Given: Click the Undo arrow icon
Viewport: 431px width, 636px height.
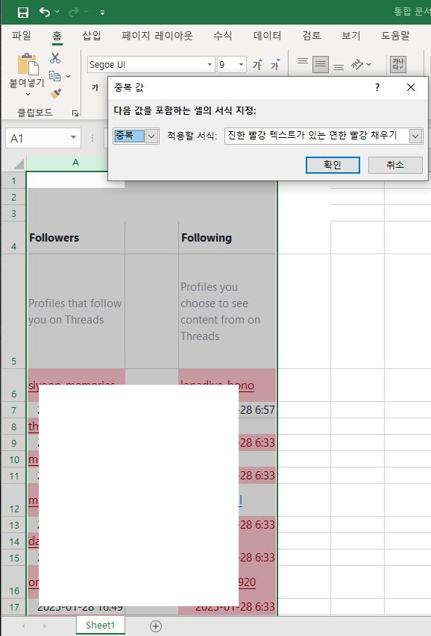Looking at the screenshot, I should [45, 12].
